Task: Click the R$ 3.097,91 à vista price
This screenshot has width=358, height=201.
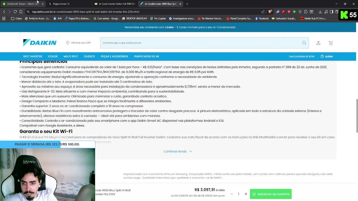Action: coord(209,190)
